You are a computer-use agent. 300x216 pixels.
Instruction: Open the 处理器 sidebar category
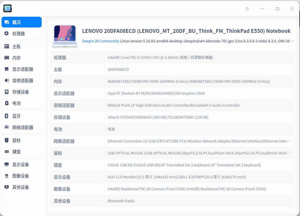pyautogui.click(x=22, y=33)
